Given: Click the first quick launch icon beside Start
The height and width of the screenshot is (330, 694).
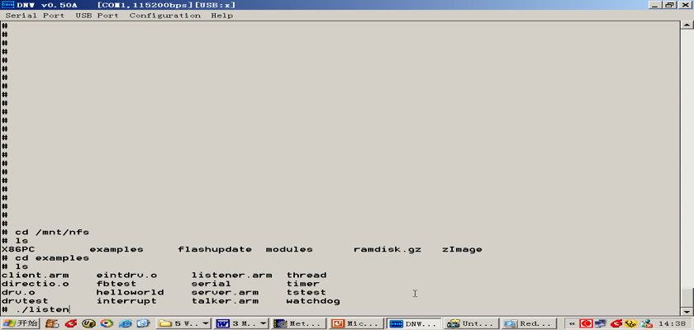Looking at the screenshot, I should 53,323.
